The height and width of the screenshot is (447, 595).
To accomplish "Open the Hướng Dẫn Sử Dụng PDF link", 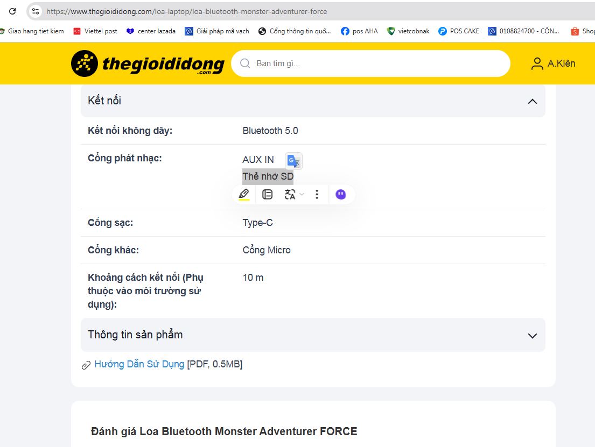I will (139, 364).
